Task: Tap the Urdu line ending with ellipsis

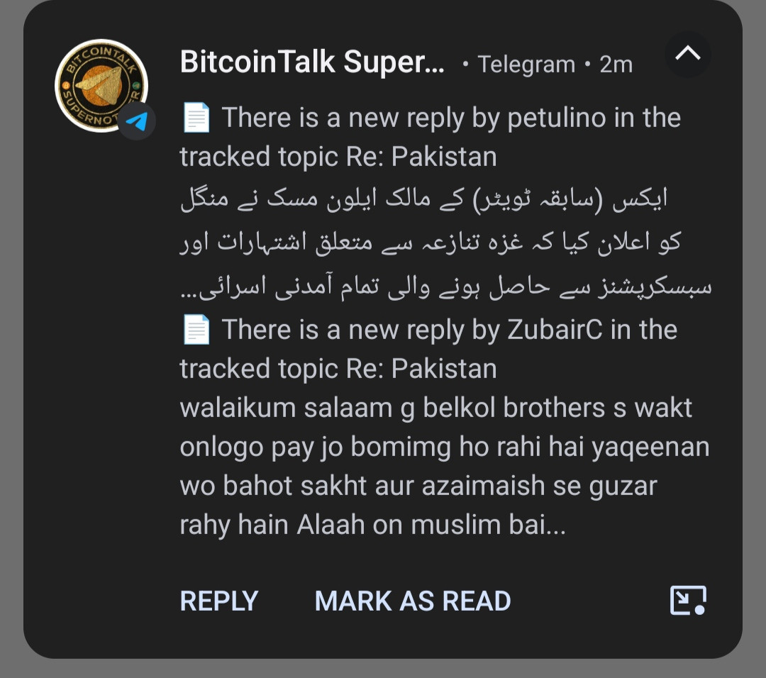Action: [445, 287]
